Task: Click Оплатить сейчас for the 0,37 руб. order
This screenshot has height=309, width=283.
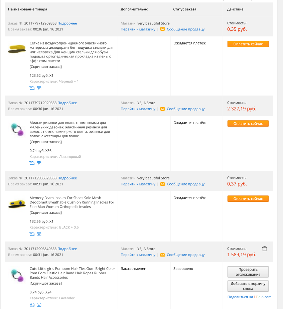Action: [248, 199]
